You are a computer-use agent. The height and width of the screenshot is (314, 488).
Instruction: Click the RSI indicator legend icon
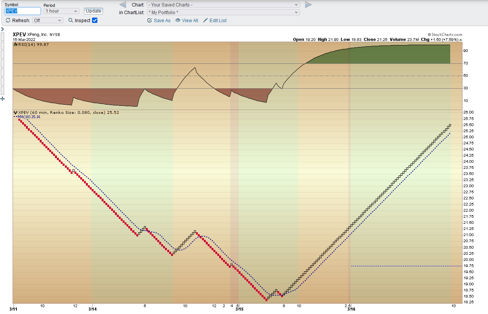click(16, 45)
